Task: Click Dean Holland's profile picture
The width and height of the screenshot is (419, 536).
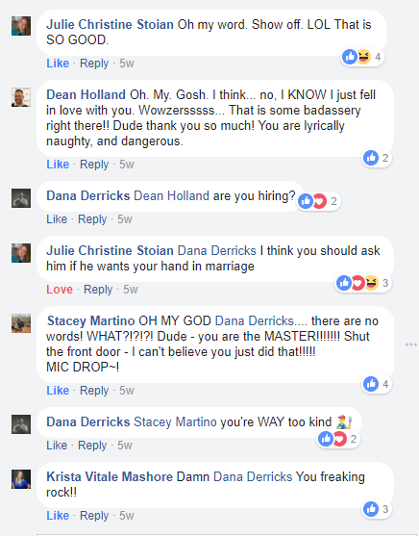Action: coord(21,97)
